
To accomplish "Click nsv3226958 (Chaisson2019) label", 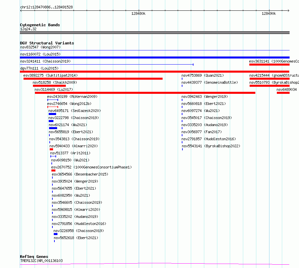I will tap(79, 231).
